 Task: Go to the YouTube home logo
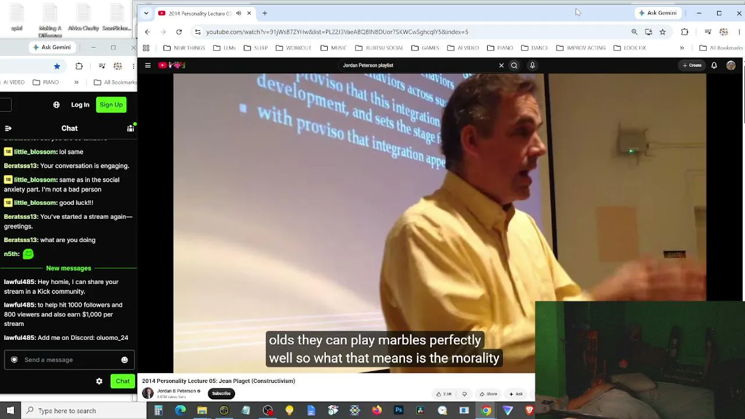click(172, 65)
